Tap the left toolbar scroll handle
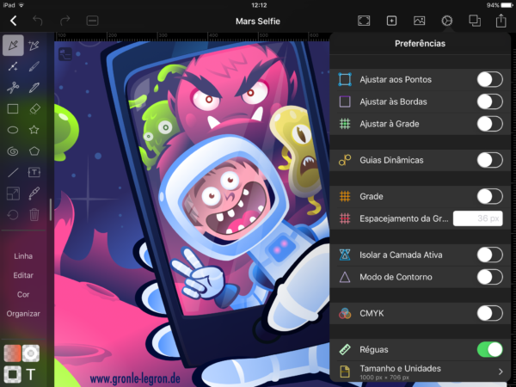 [x=51, y=209]
